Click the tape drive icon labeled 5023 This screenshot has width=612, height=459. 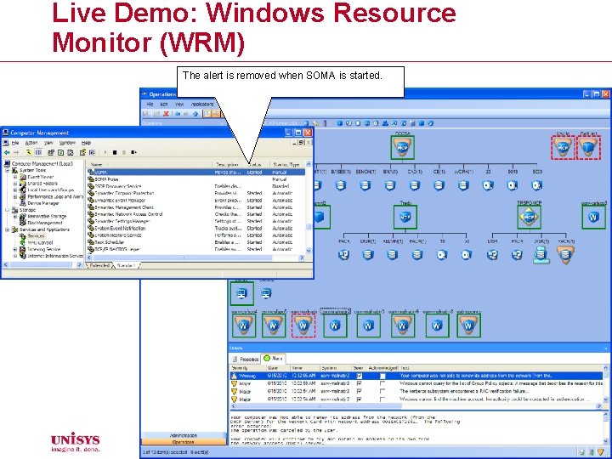click(x=537, y=185)
